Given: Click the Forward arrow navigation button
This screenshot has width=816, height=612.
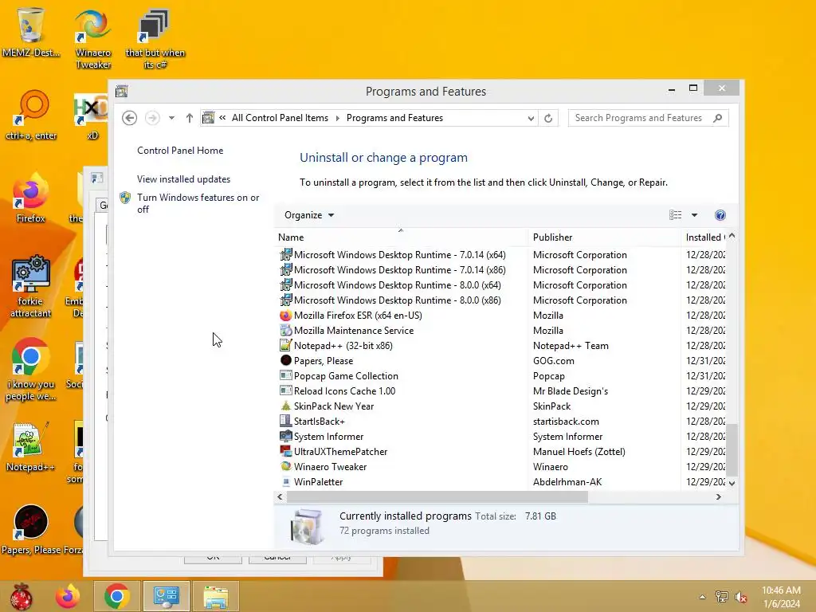Looking at the screenshot, I should (x=152, y=118).
